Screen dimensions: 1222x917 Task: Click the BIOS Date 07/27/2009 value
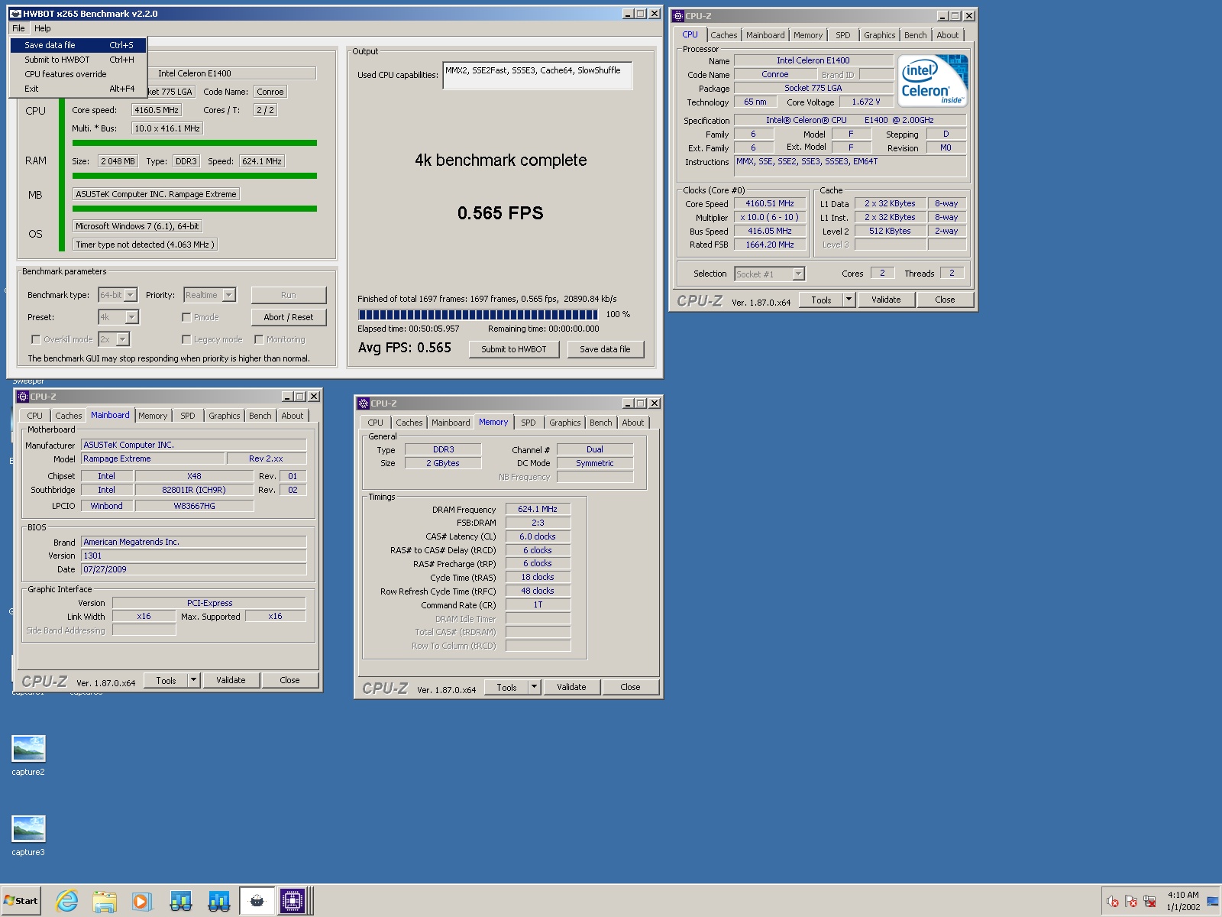pyautogui.click(x=193, y=569)
